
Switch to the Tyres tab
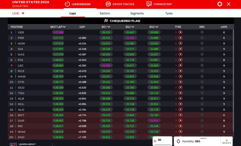point(169,13)
